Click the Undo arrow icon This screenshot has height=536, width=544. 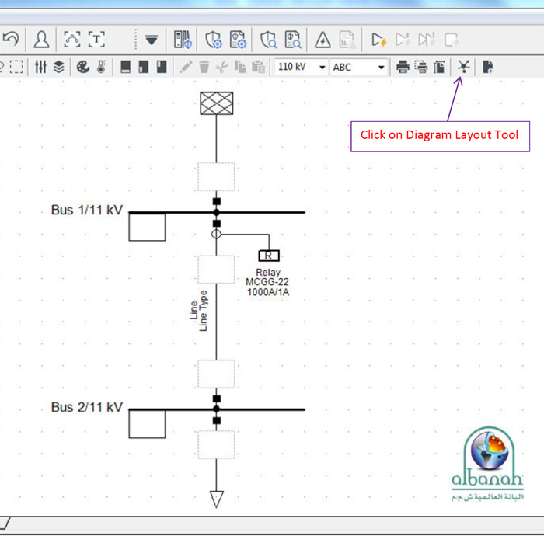pyautogui.click(x=11, y=39)
